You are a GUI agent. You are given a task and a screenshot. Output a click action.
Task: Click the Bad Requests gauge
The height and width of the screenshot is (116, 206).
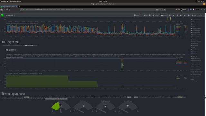coord(106,107)
